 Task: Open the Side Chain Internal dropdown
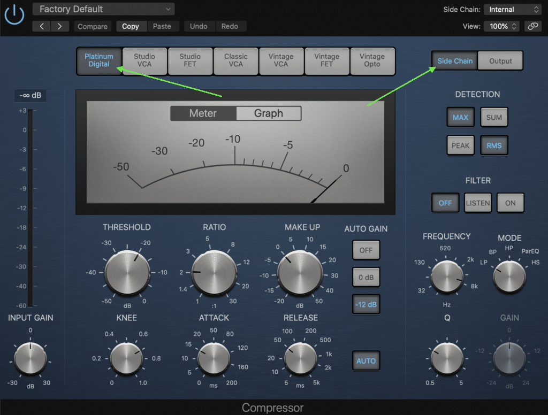[513, 10]
